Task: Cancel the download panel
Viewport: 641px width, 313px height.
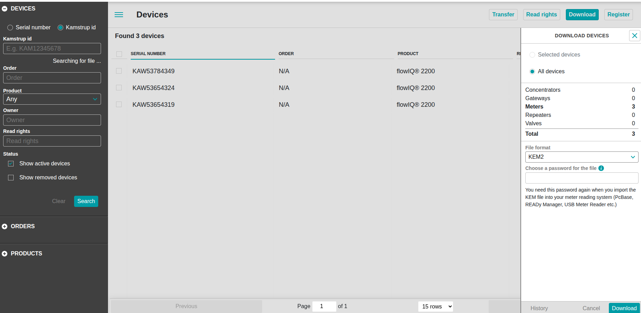Action: [591, 308]
